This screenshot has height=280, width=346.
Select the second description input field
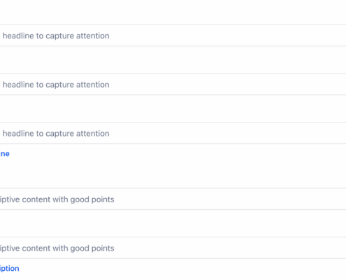173,248
